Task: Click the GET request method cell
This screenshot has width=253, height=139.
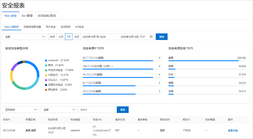Action: point(117,130)
